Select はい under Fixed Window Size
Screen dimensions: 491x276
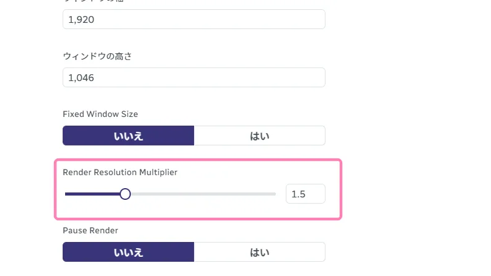[260, 136]
